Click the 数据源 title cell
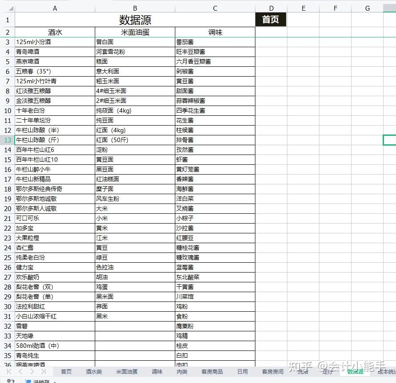This screenshot has height=383, width=396. (135, 20)
